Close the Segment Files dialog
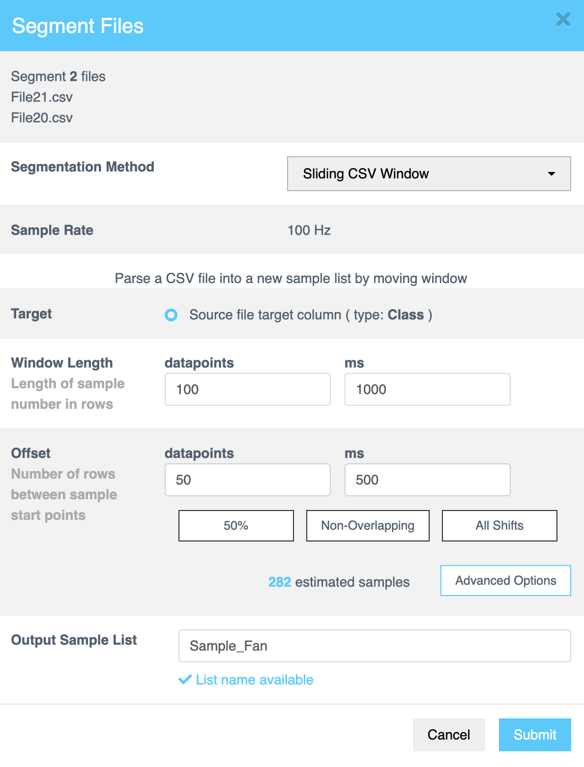The image size is (584, 767). (x=563, y=20)
